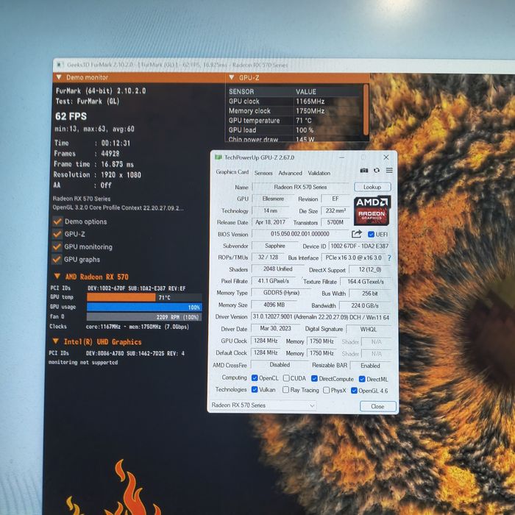The height and width of the screenshot is (515, 515).
Task: Click the gray fan 0 RPM bar
Action: point(144,317)
